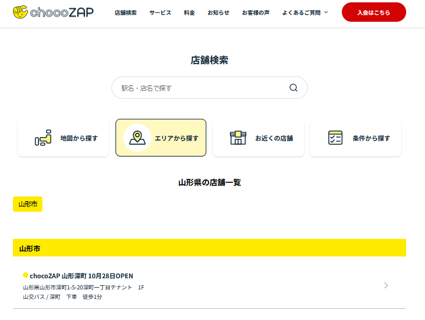The image size is (425, 320).
Task: Select the お知らせ navigation item
Action: pyautogui.click(x=218, y=12)
